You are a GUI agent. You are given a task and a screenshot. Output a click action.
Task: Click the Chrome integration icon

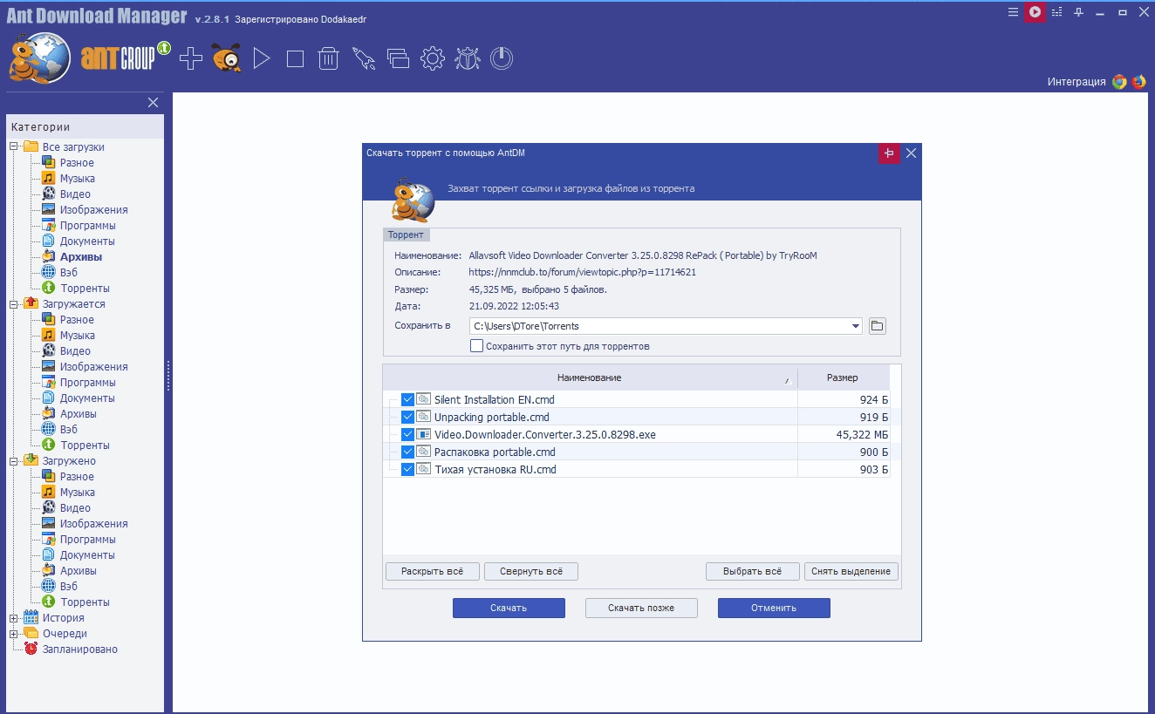1120,82
